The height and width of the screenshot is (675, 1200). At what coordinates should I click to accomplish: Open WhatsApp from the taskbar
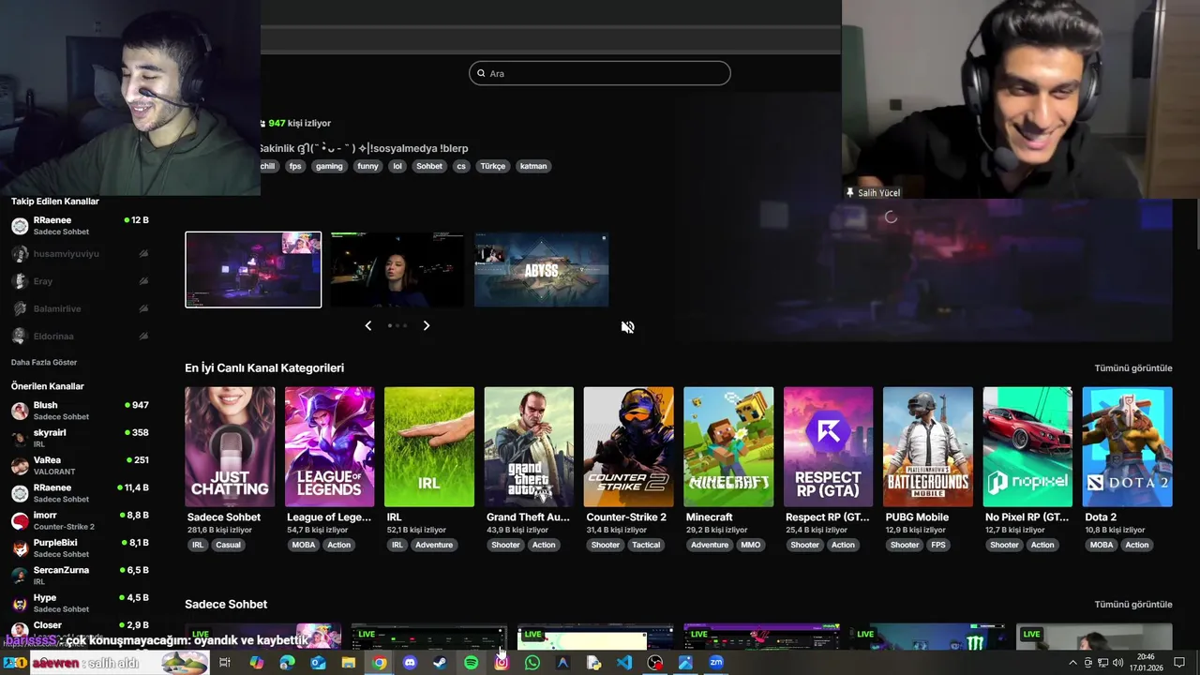(x=532, y=663)
